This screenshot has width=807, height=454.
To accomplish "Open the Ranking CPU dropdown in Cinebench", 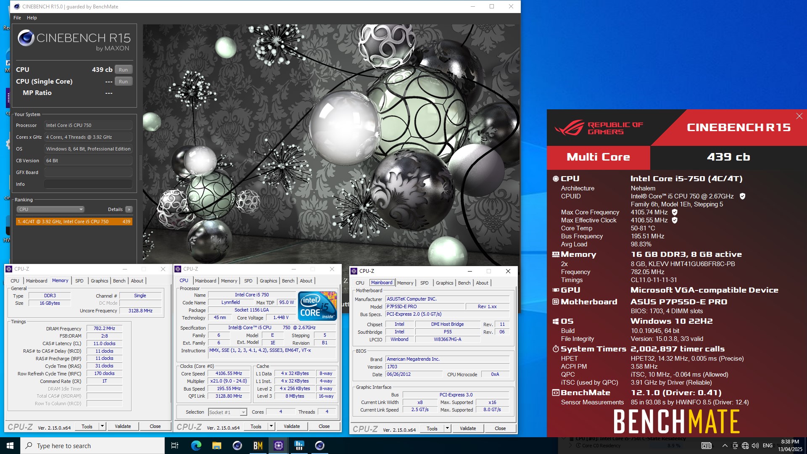I will click(50, 209).
